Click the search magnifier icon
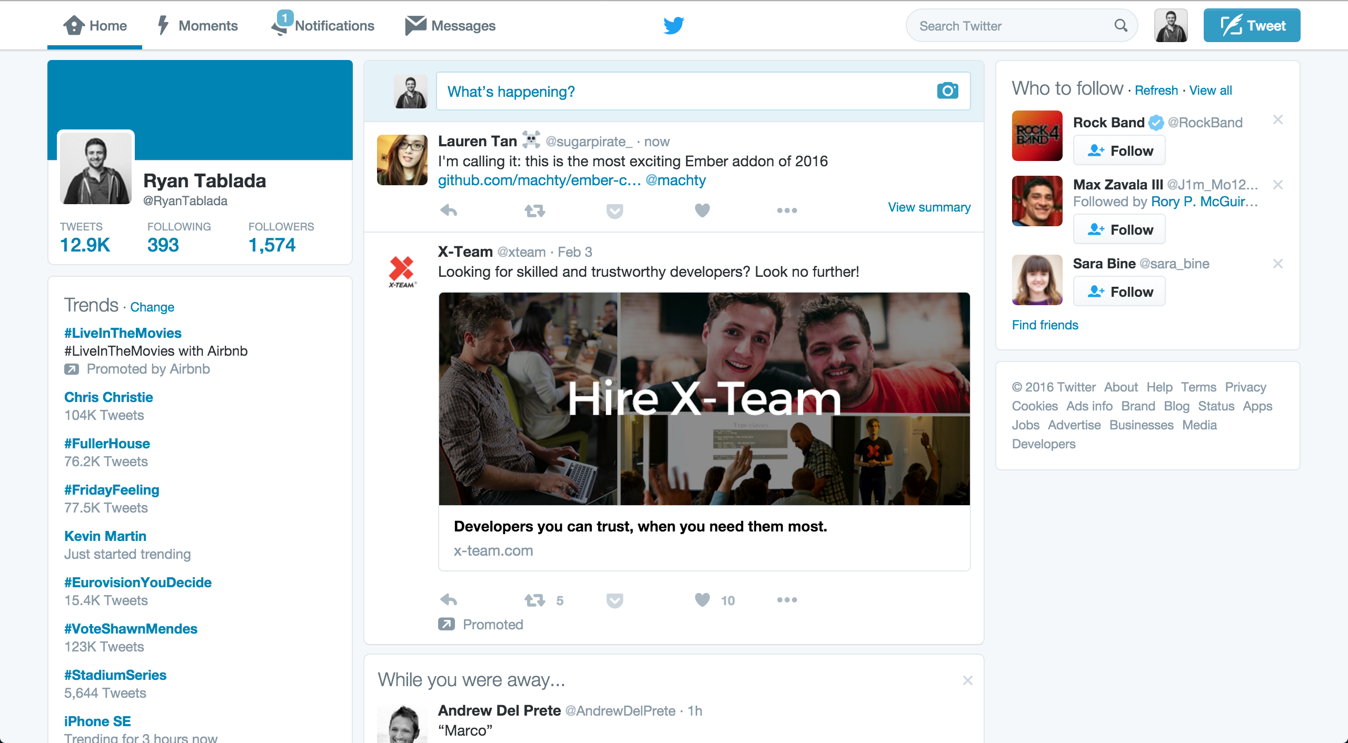 pyautogui.click(x=1121, y=25)
